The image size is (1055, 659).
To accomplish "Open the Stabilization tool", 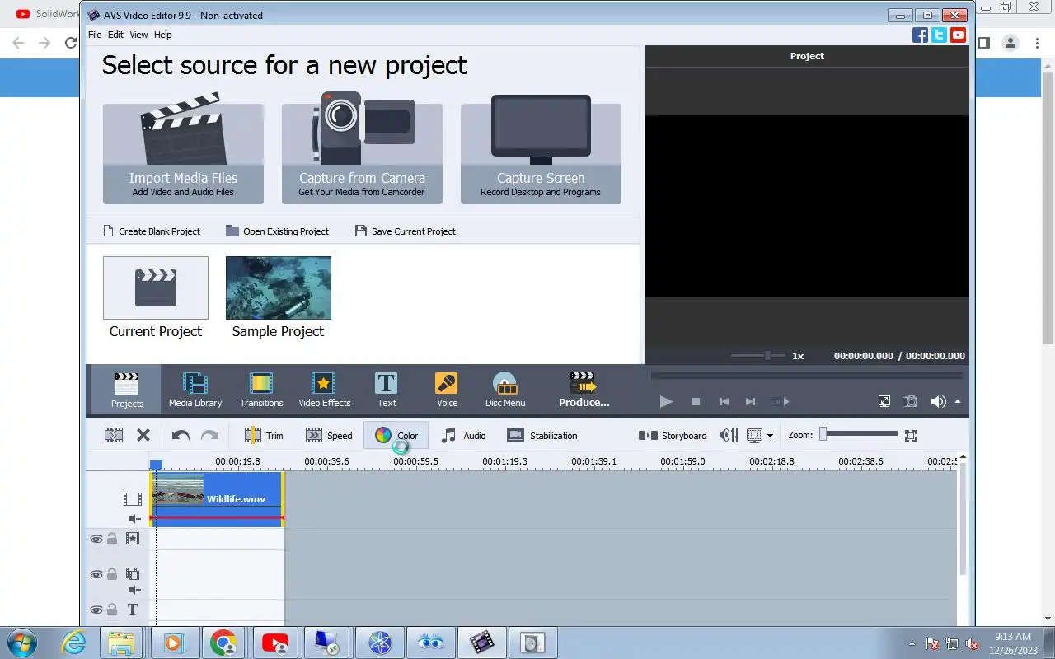I will click(542, 435).
